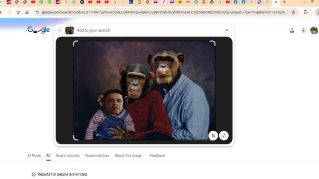Go to Google homepage via logo
Screen dimensions: 319x179
point(38,30)
